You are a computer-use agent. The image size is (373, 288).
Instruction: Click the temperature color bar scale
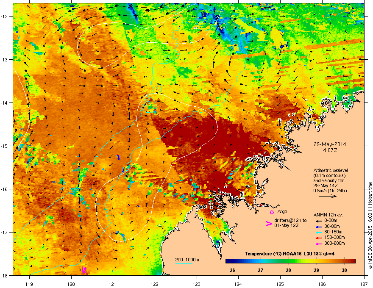(x=290, y=261)
